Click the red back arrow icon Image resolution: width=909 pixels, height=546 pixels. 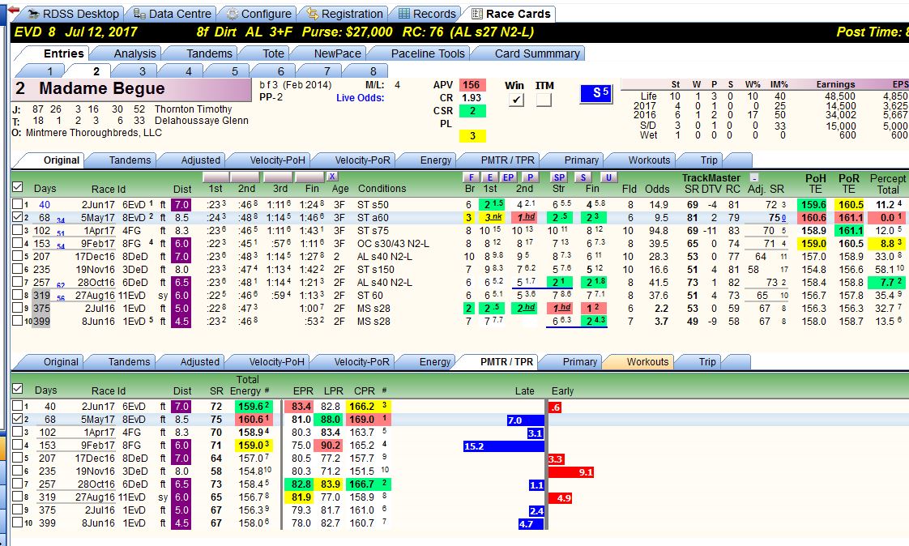point(13,10)
